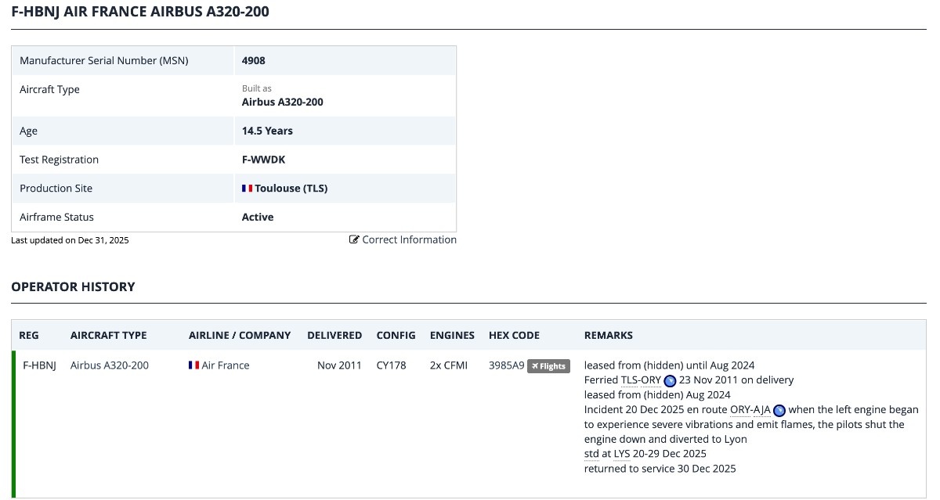The height and width of the screenshot is (500, 940).
Task: Click Airbus A320-200 in operator history row
Action: point(110,365)
